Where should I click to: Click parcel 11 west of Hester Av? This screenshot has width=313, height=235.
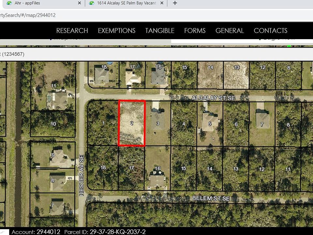pos(53,86)
